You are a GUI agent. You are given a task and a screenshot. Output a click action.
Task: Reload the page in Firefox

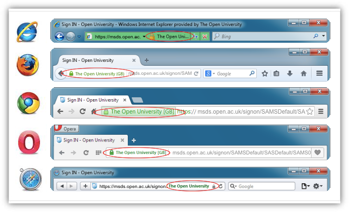pos(196,73)
